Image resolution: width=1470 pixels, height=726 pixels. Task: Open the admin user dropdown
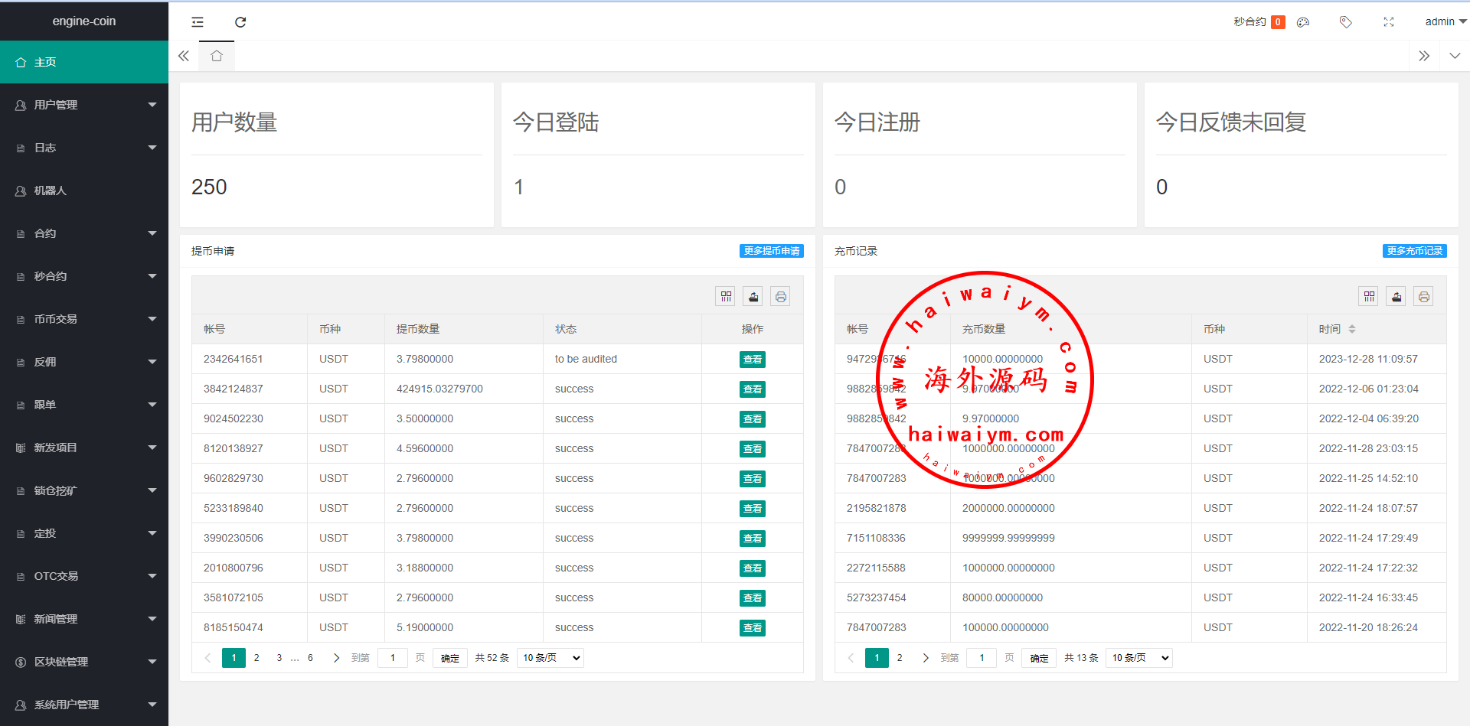point(1445,22)
